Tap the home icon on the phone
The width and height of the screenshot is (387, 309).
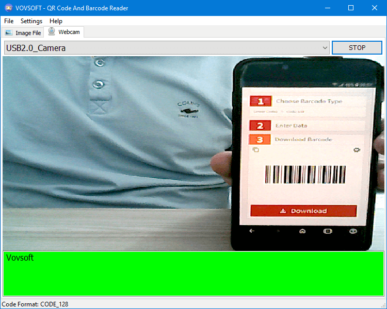point(302,231)
